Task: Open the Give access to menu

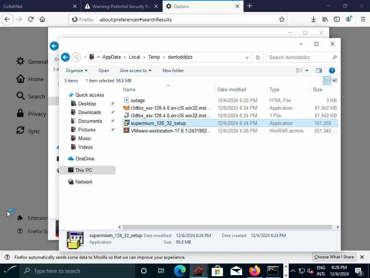Action: (x=136, y=71)
